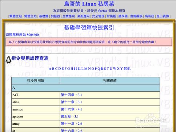Open the 安全管理 navigation link
The height and width of the screenshot is (132, 176).
pos(98,16)
